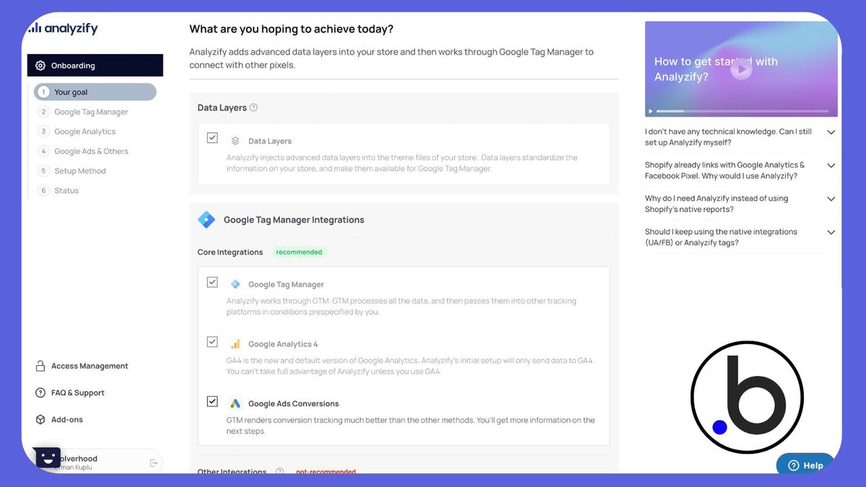This screenshot has width=866, height=487.
Task: Click the Other Integrations help icon
Action: click(279, 472)
